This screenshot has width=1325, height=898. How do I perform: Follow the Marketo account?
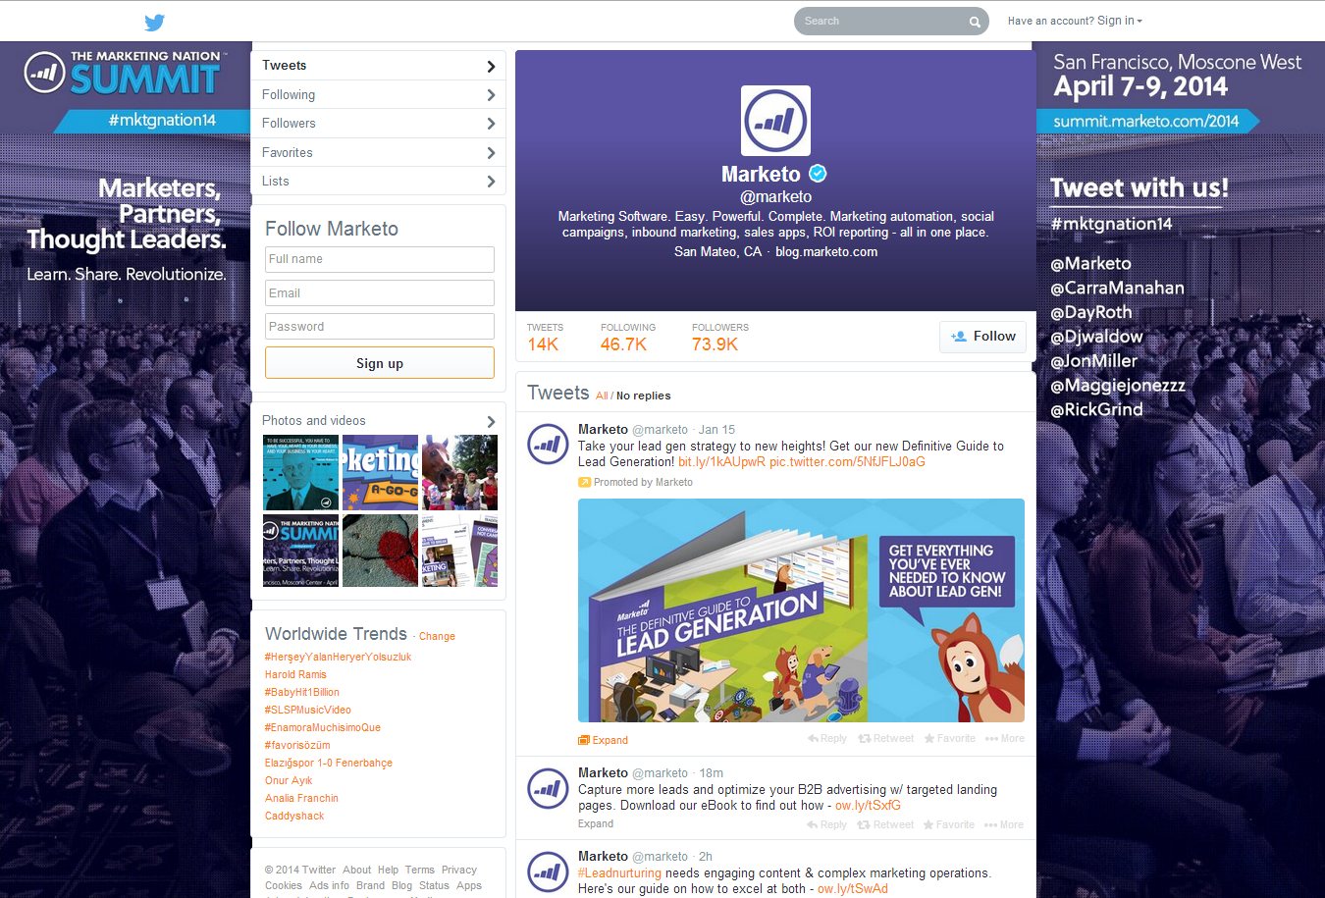pyautogui.click(x=983, y=337)
